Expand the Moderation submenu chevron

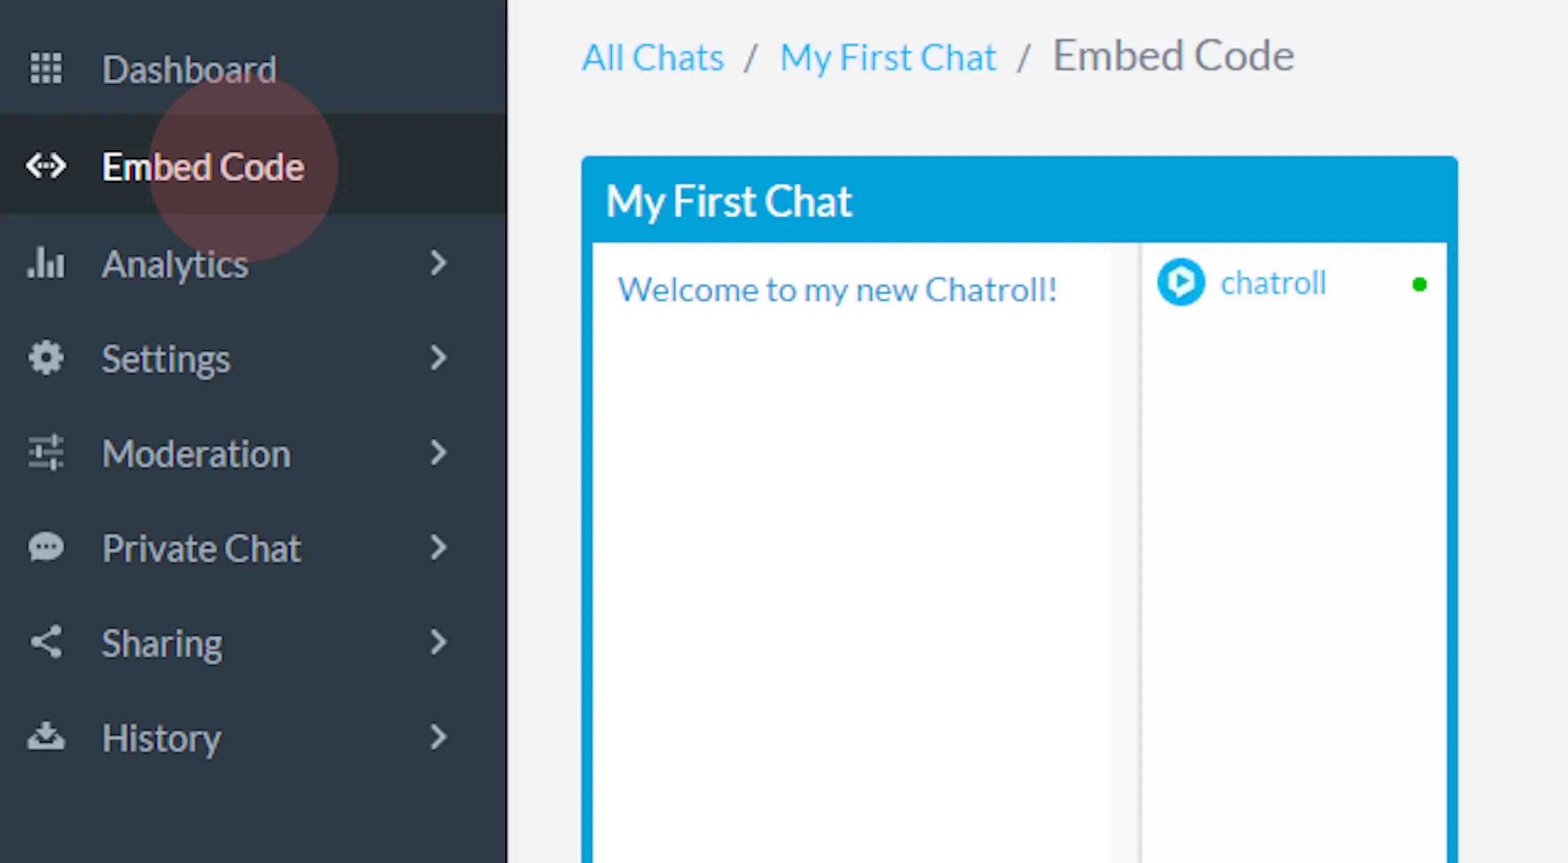pyautogui.click(x=439, y=453)
